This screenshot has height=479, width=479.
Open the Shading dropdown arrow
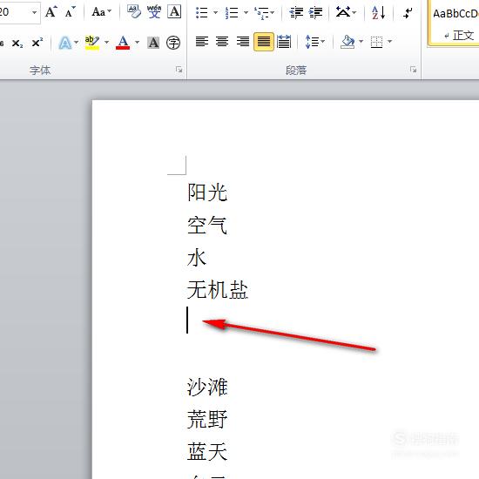[361, 41]
